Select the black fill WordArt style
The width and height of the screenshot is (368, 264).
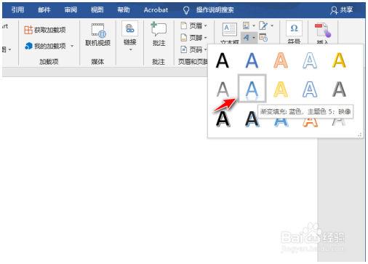(222, 60)
